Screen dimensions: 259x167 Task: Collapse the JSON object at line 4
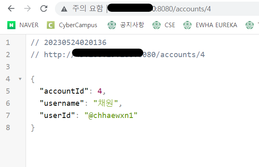(x=20, y=79)
